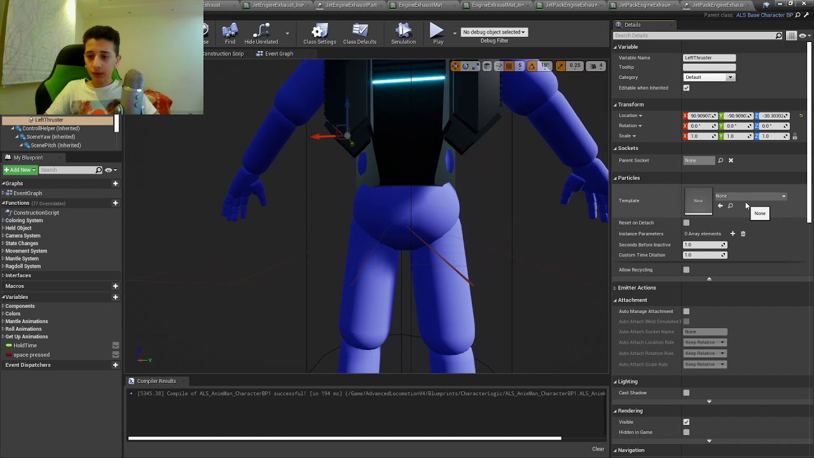The width and height of the screenshot is (814, 458).
Task: Enable Allow Recycling checkbox
Action: 686,270
